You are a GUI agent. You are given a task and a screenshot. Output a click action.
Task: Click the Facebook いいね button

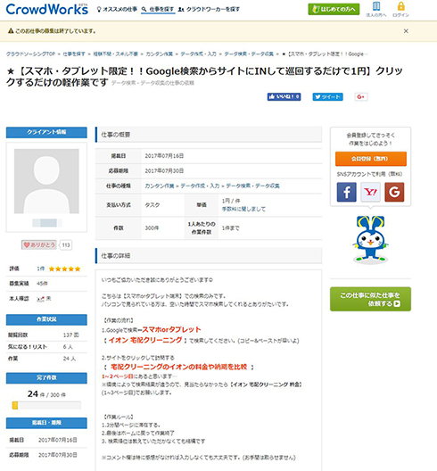click(284, 96)
